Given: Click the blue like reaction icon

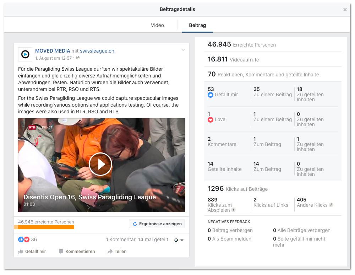Looking at the screenshot, I should coord(21,239).
